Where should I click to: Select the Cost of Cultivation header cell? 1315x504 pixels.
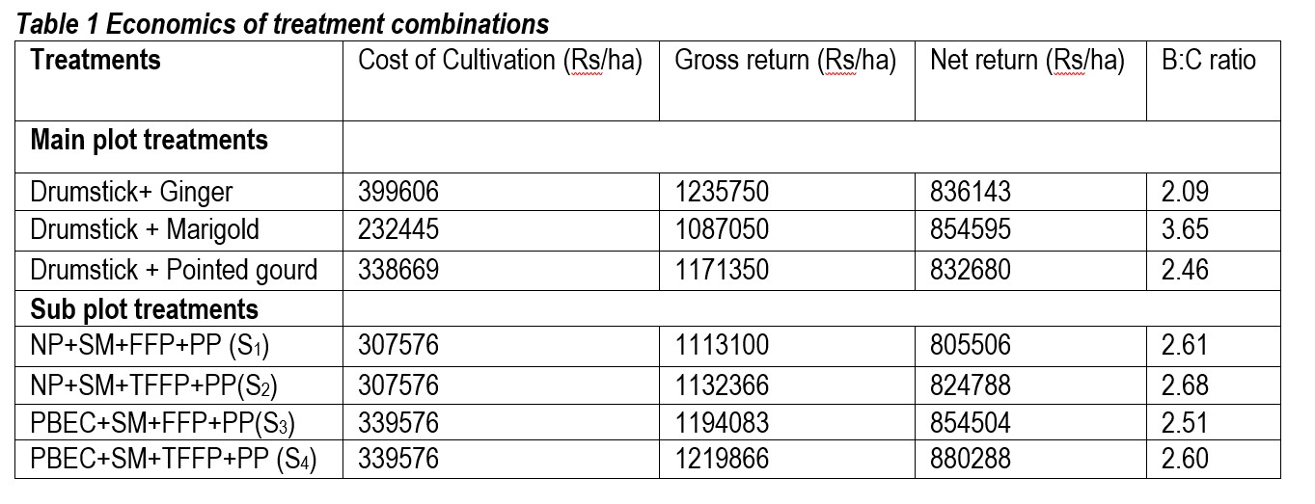coord(500,61)
